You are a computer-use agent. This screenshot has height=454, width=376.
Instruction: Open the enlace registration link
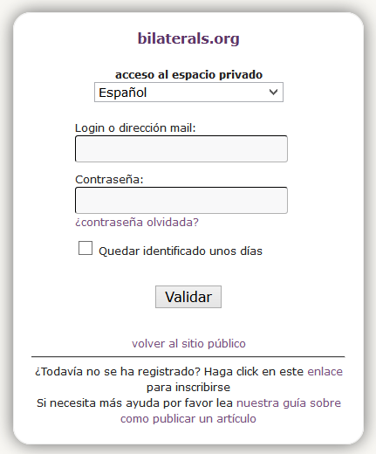point(325,372)
